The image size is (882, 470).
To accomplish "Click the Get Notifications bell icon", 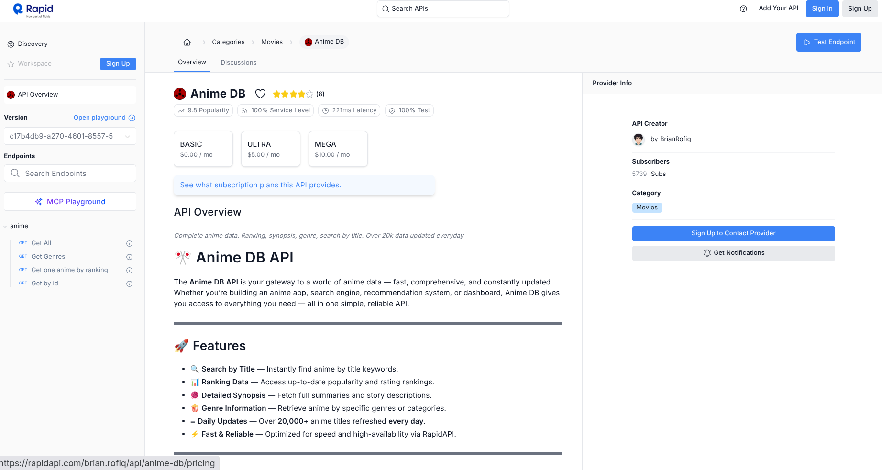I will [707, 253].
